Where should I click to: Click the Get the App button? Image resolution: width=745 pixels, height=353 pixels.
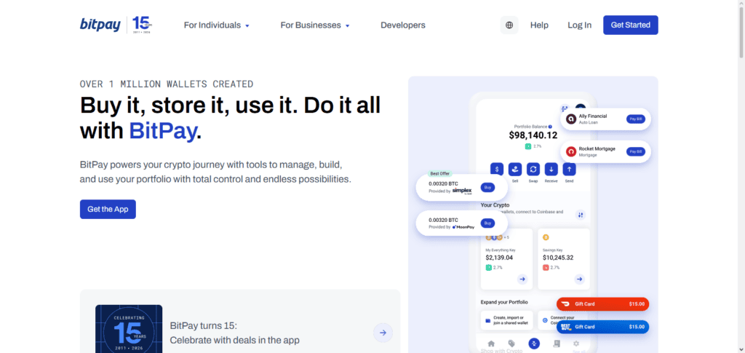(108, 209)
